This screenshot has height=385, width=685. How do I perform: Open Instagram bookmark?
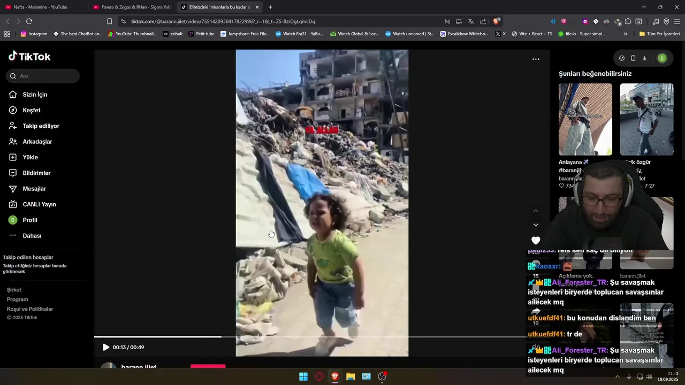[34, 34]
